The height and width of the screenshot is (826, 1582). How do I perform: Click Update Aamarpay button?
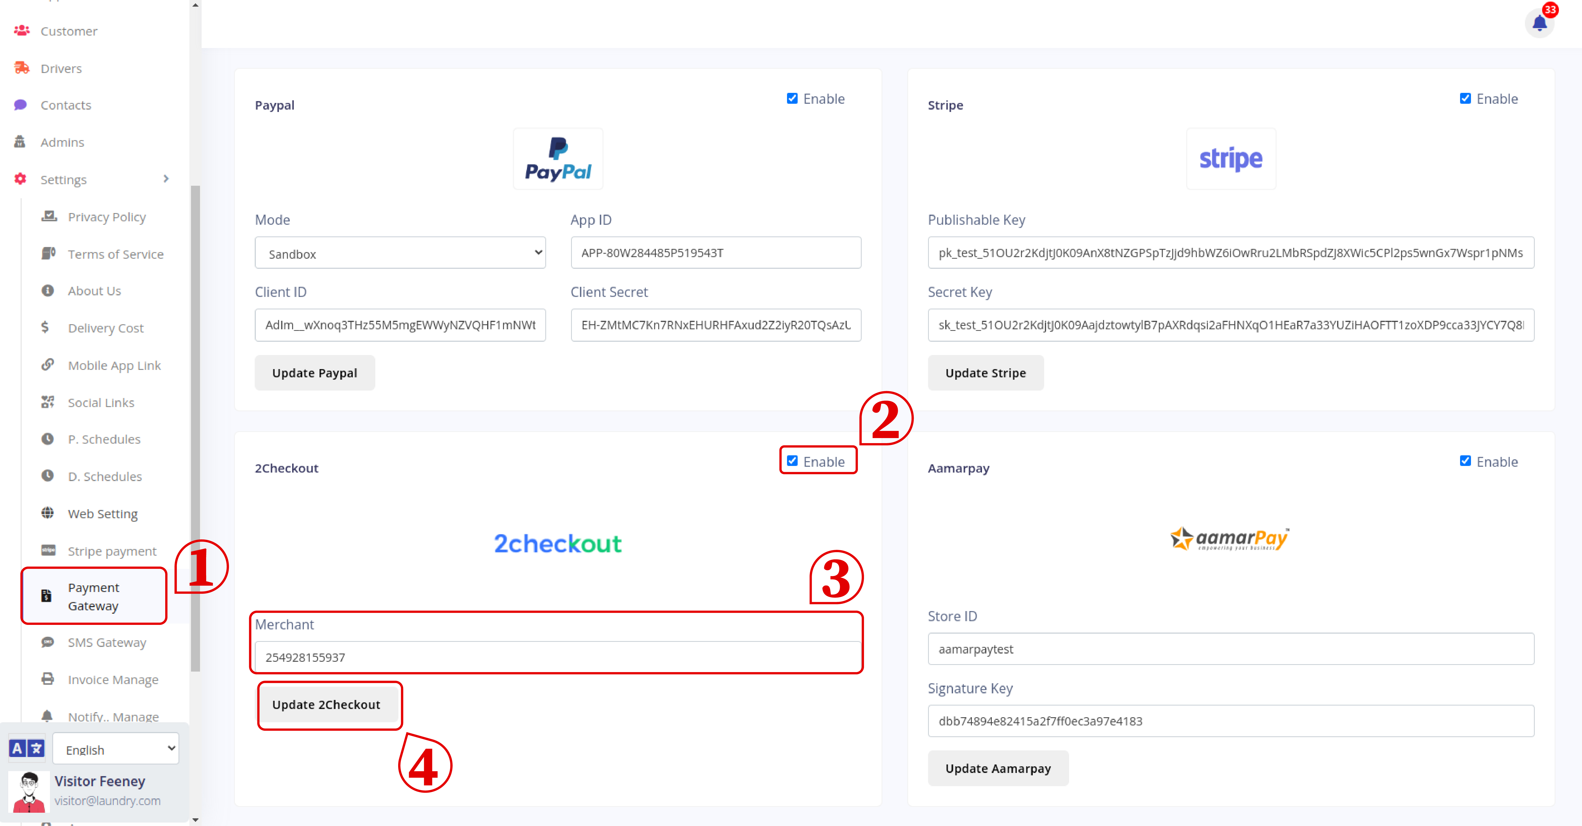[998, 768]
